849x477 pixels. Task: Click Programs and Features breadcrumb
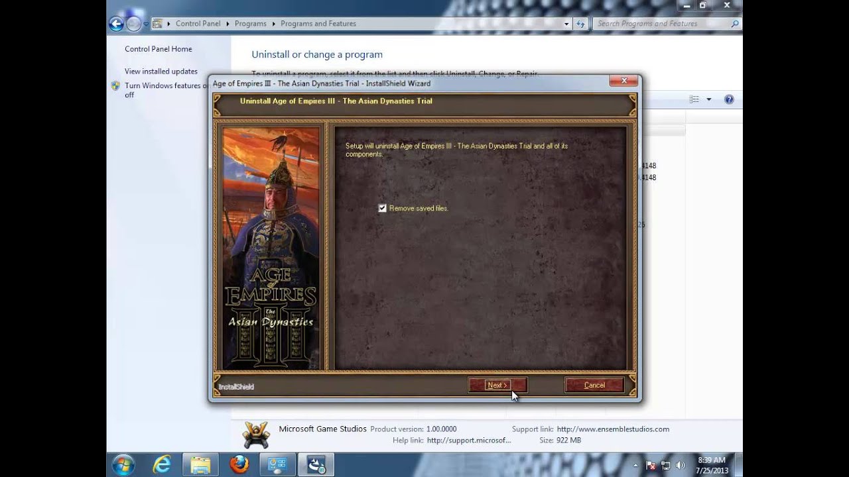318,23
